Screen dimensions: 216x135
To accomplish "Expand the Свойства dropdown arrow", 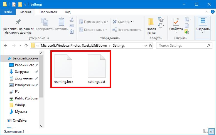I will pyautogui.click(x=176, y=32).
